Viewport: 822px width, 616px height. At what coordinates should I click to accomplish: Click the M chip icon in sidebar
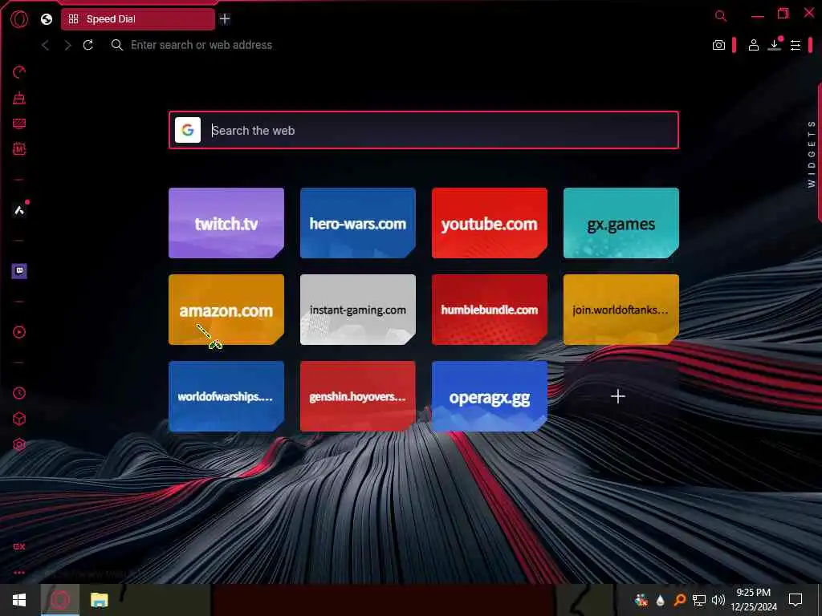tap(19, 149)
